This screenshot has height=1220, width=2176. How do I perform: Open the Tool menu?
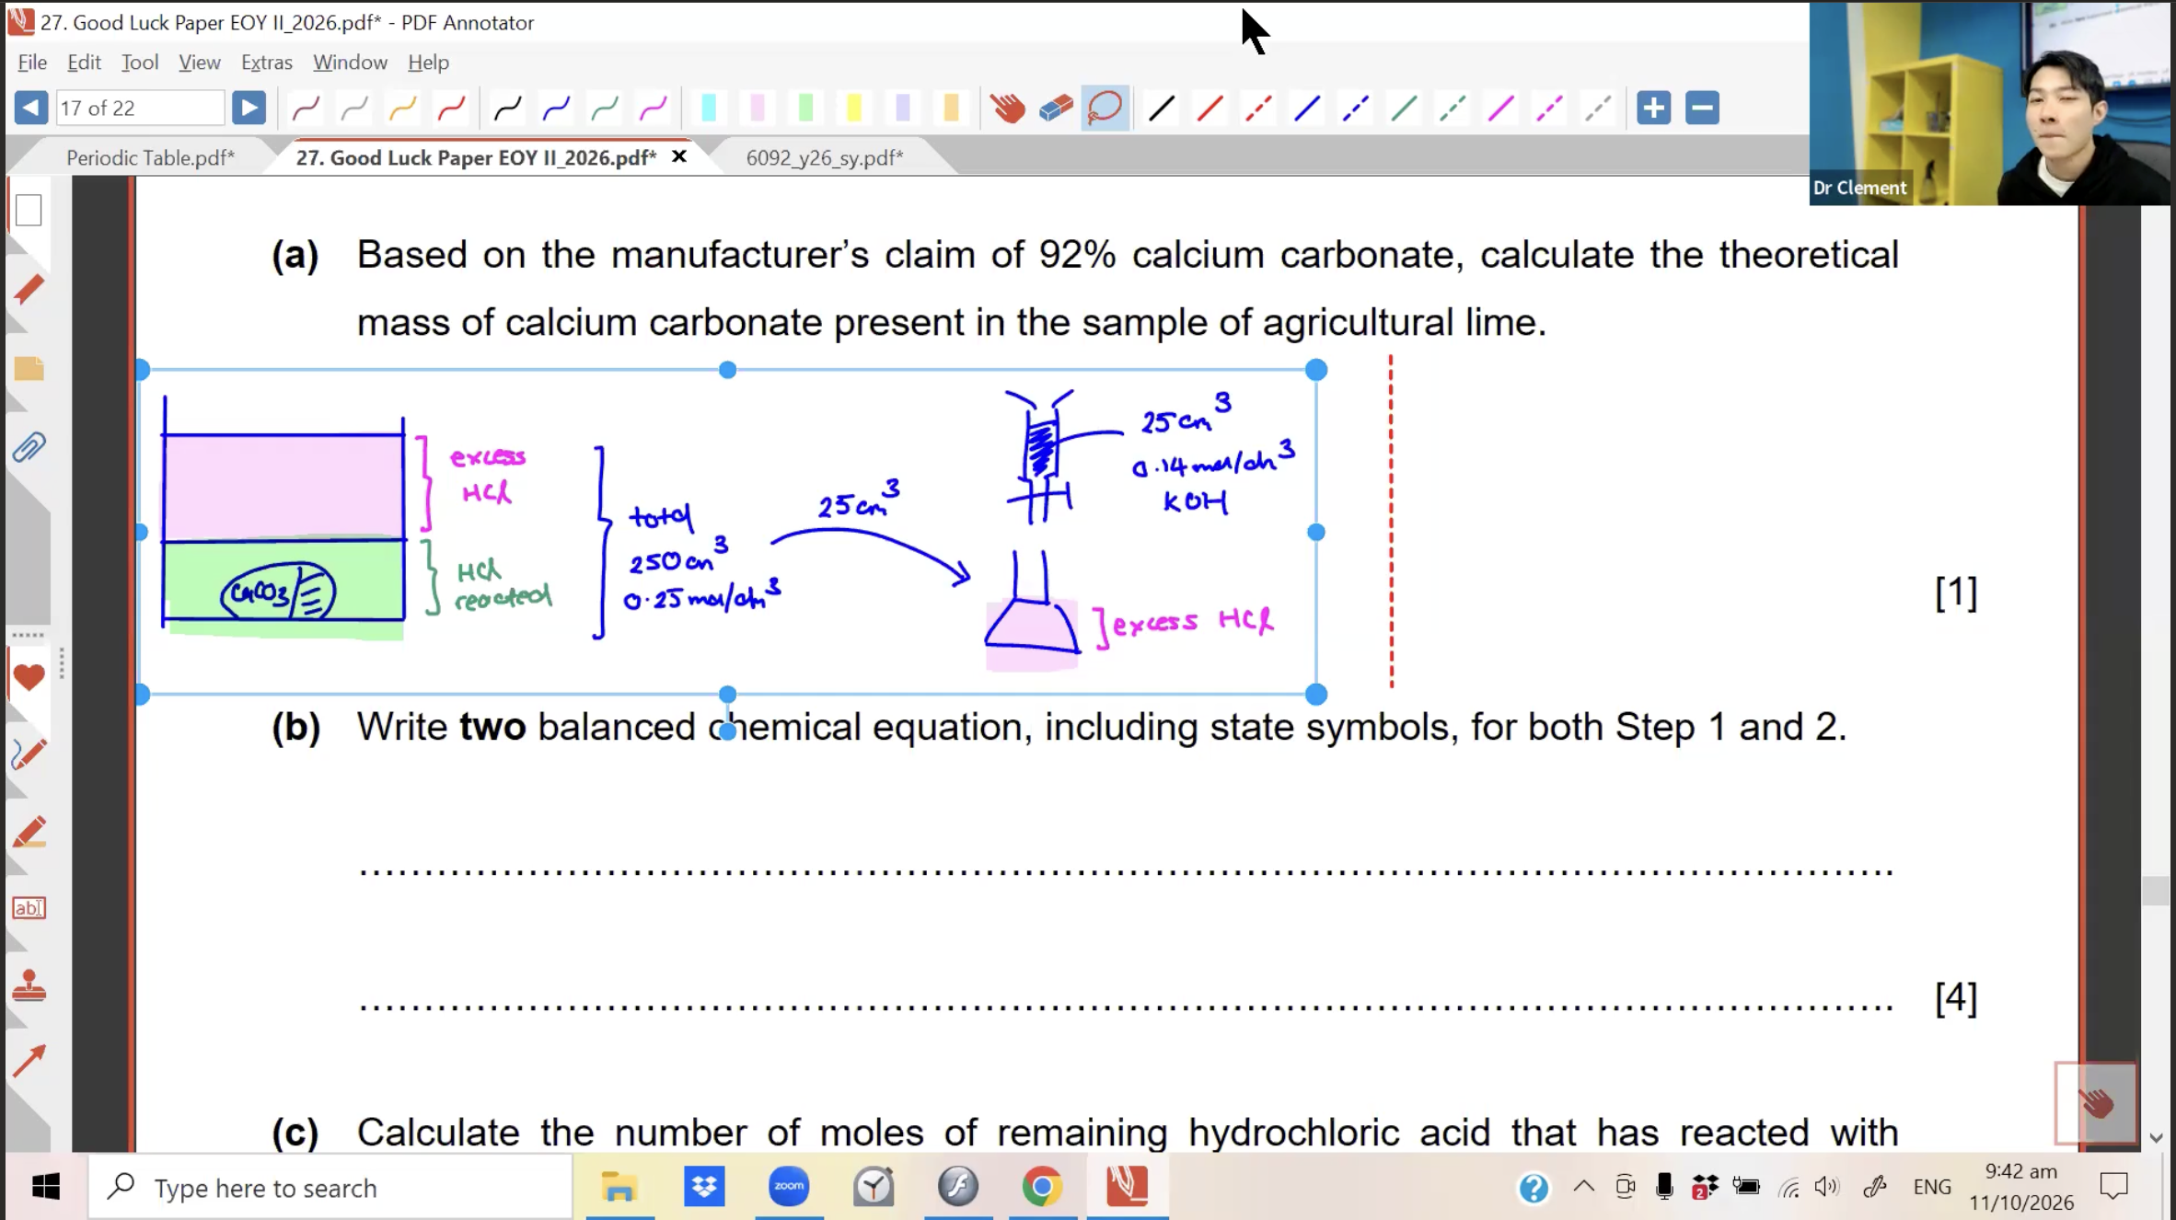[140, 62]
